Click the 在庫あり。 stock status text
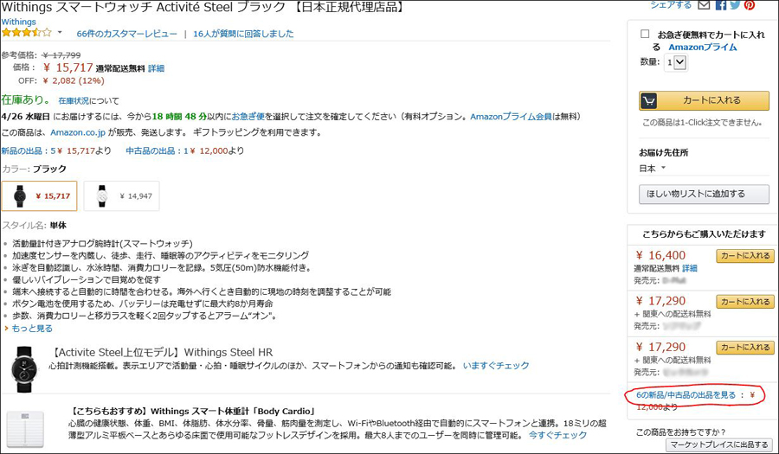 pyautogui.click(x=26, y=99)
